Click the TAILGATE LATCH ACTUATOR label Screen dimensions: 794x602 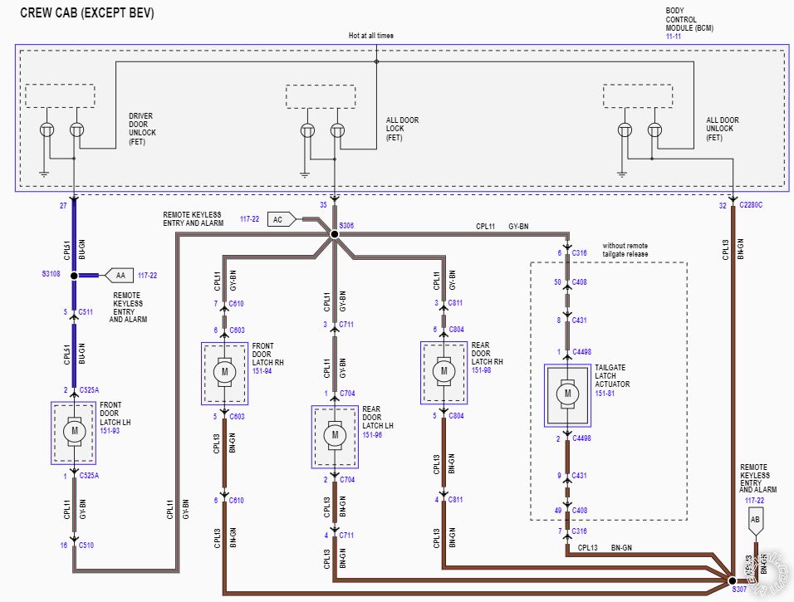pyautogui.click(x=612, y=375)
